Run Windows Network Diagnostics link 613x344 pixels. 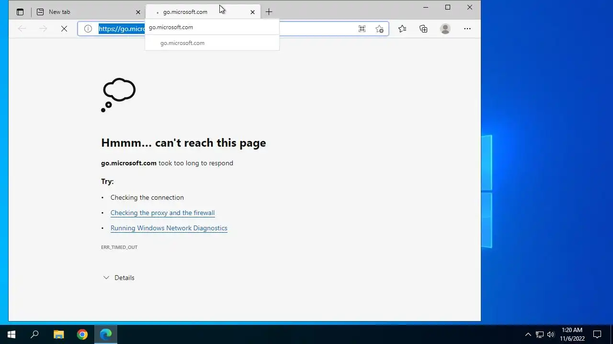click(169, 228)
